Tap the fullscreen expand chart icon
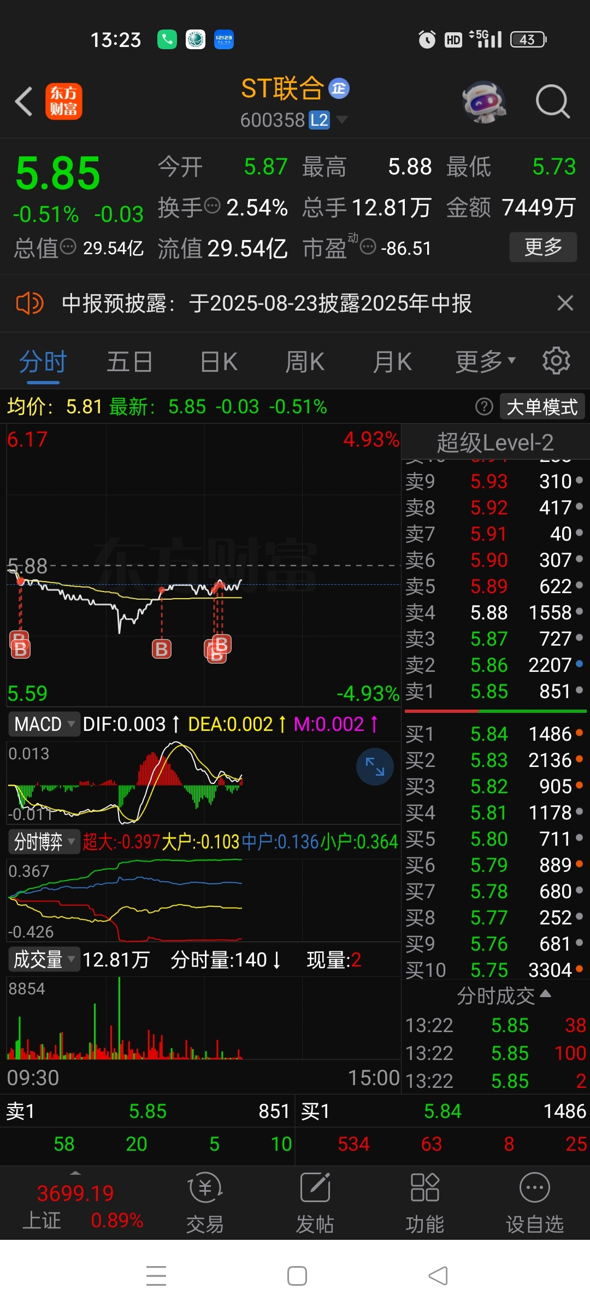Image resolution: width=590 pixels, height=1312 pixels. coord(375,766)
